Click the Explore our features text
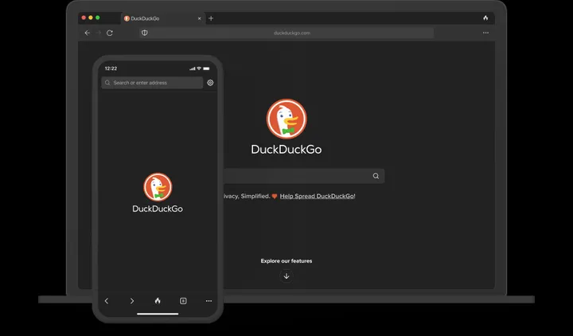The width and height of the screenshot is (573, 336). pos(286,261)
